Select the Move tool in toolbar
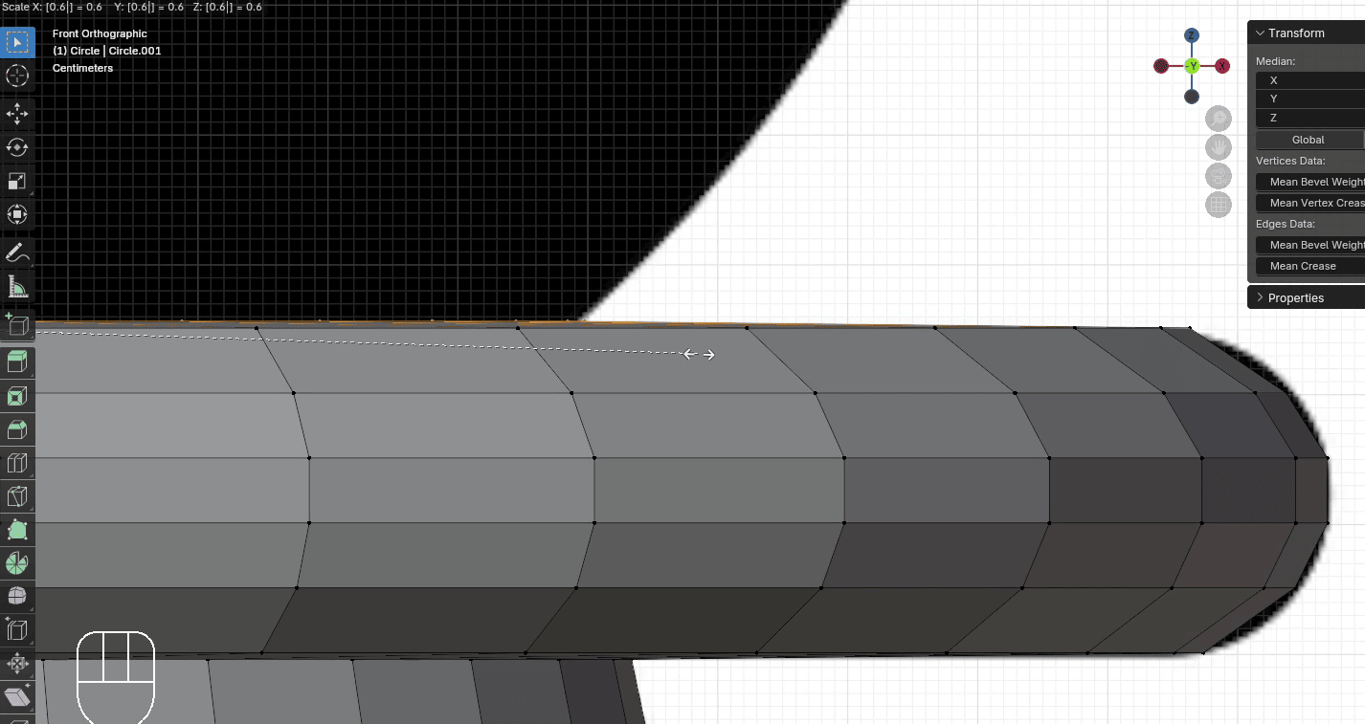 coord(17,114)
